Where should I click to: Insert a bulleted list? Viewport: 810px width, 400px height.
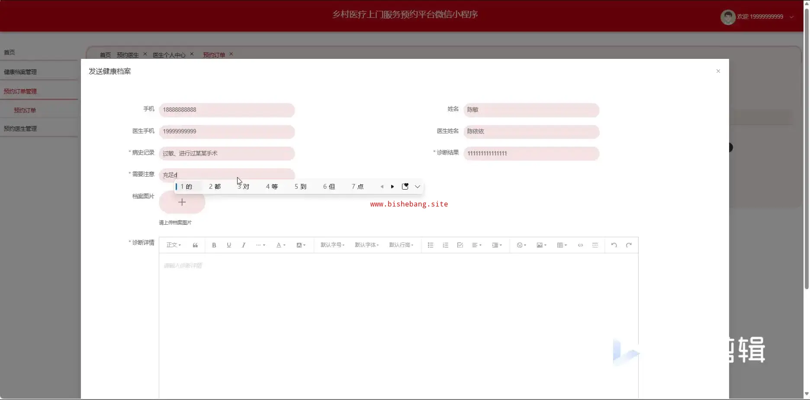tap(431, 245)
